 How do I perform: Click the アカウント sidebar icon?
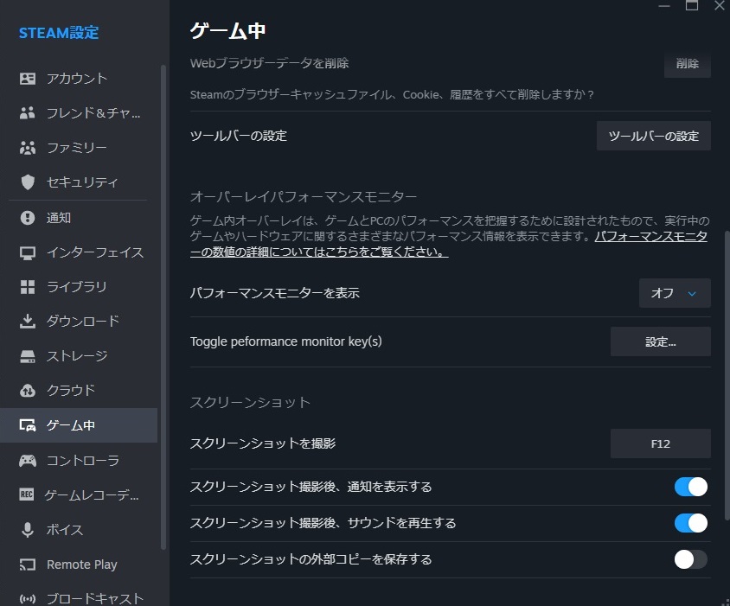point(28,79)
